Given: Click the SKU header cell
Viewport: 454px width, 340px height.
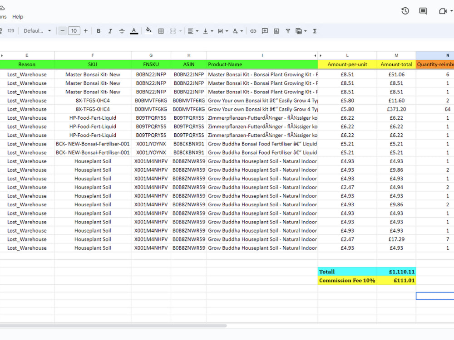Looking at the screenshot, I should (93, 64).
